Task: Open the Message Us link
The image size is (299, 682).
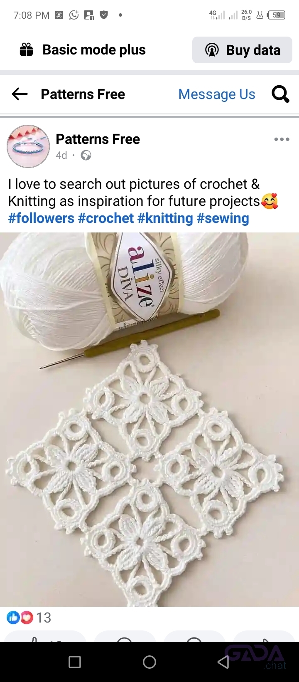Action: (217, 94)
